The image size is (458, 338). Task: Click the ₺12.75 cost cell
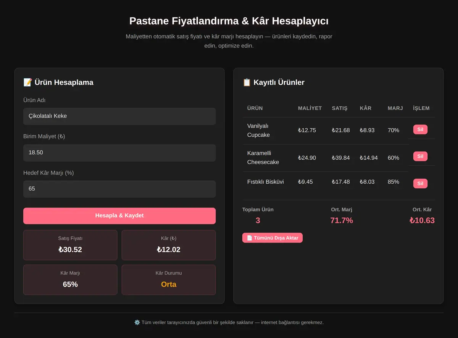click(307, 130)
